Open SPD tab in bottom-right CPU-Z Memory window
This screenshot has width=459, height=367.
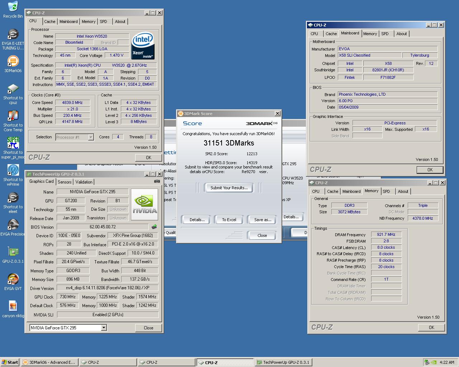pyautogui.click(x=386, y=191)
